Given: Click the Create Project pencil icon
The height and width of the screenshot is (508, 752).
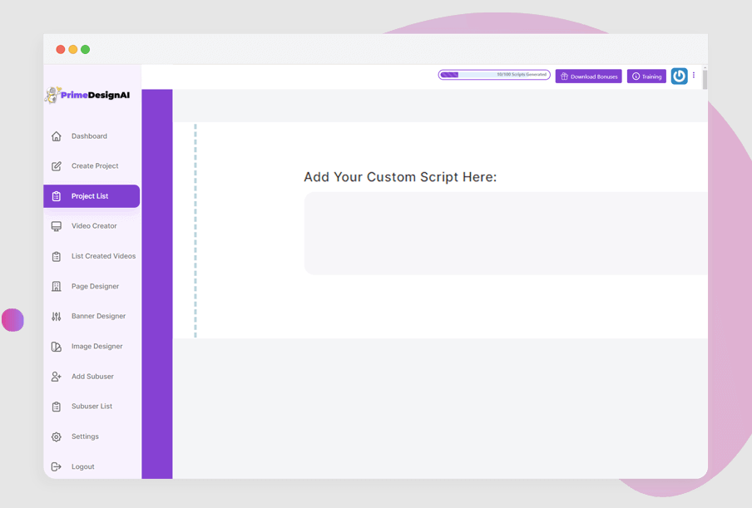Looking at the screenshot, I should click(56, 165).
